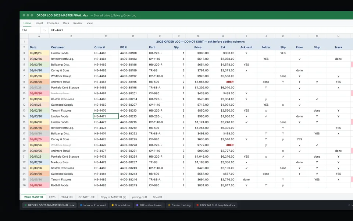Open the Insert ribbon tab
353x221 pixels.
pyautogui.click(x=39, y=23)
